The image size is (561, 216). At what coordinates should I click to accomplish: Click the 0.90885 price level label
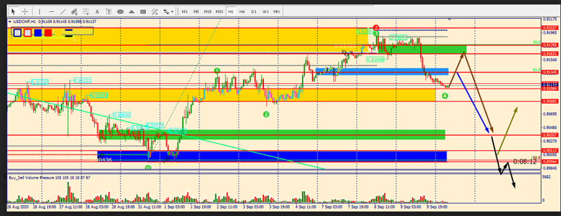[550, 101]
